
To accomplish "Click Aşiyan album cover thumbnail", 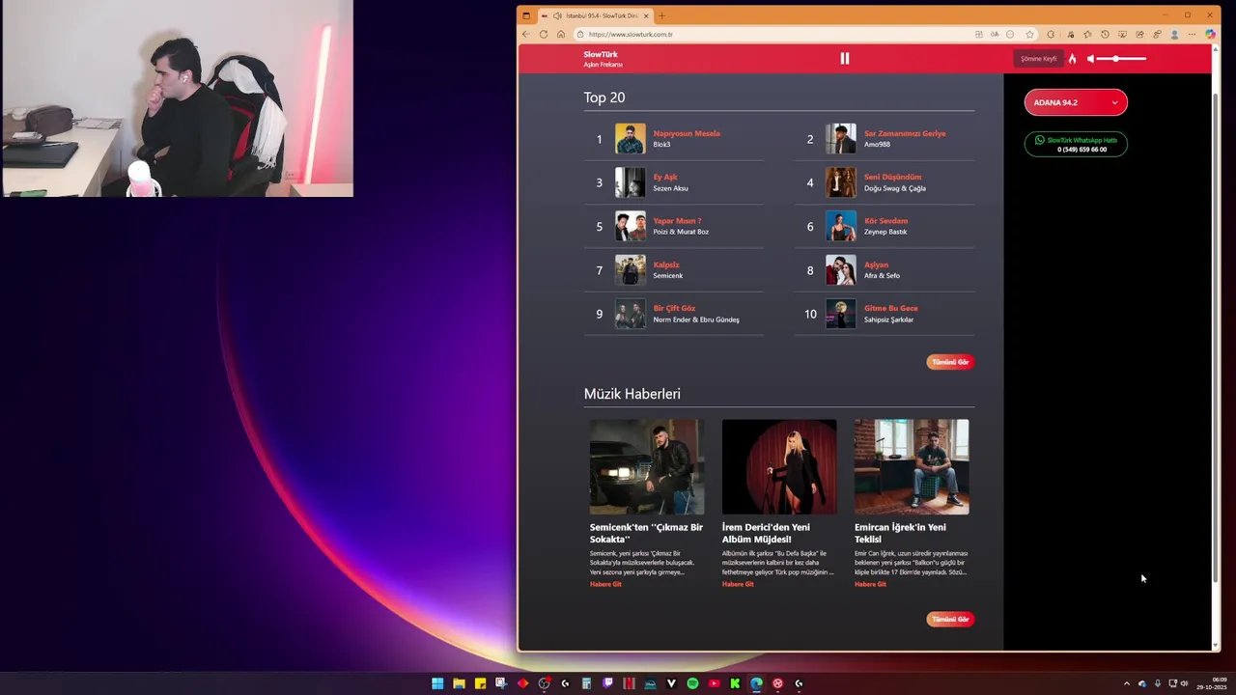I will click(x=841, y=270).
